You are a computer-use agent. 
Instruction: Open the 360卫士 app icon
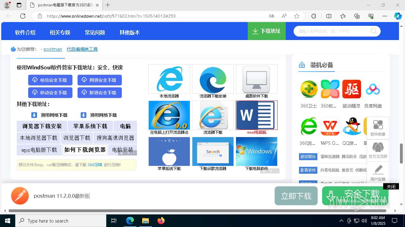coord(309,89)
